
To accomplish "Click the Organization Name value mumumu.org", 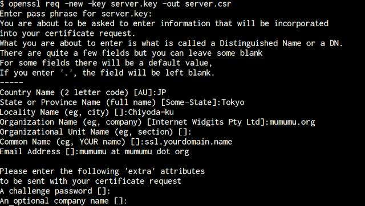I will coord(292,122).
